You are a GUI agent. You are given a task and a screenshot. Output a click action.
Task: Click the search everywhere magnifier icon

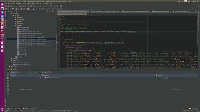point(198,6)
